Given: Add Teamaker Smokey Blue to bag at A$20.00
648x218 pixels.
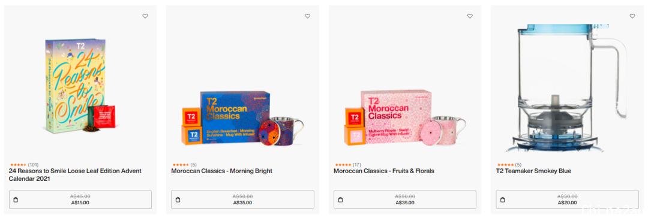Looking at the screenshot, I should point(568,199).
